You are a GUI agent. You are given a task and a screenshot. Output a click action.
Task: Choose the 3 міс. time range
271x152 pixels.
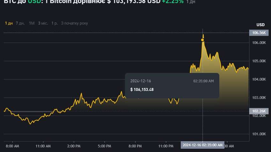(43, 23)
